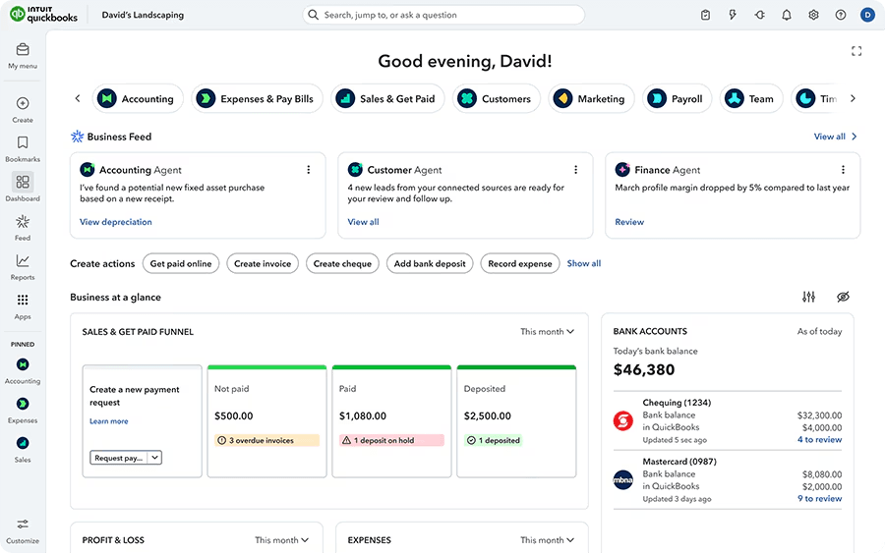Select the Payroll tab
The height and width of the screenshot is (553, 885).
[677, 99]
